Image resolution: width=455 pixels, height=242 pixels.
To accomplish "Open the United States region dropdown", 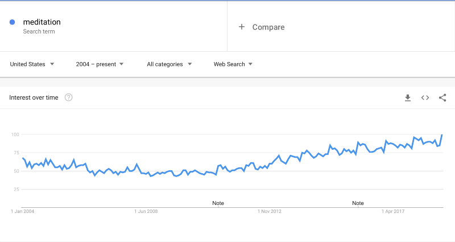I will click(32, 64).
